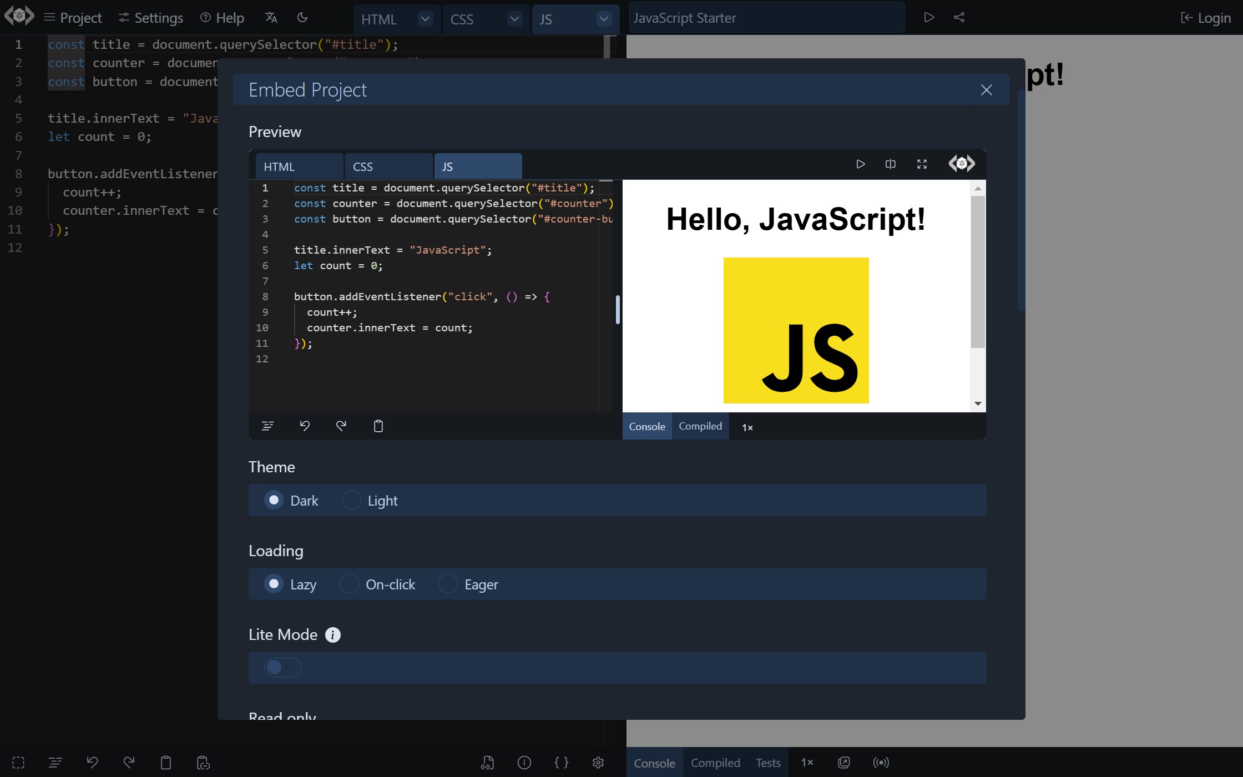Select the Light theme option

coord(351,500)
